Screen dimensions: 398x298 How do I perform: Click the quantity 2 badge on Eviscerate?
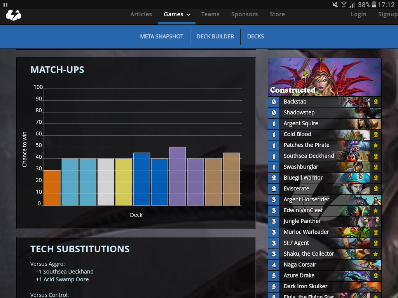tap(376, 189)
